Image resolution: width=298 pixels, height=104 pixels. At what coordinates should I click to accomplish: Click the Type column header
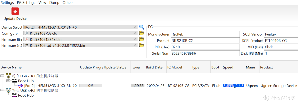coord(201,67)
